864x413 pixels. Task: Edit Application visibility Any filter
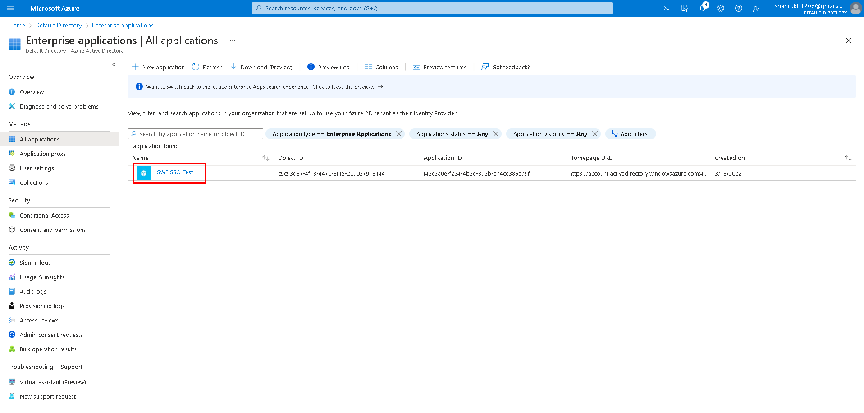tap(550, 134)
